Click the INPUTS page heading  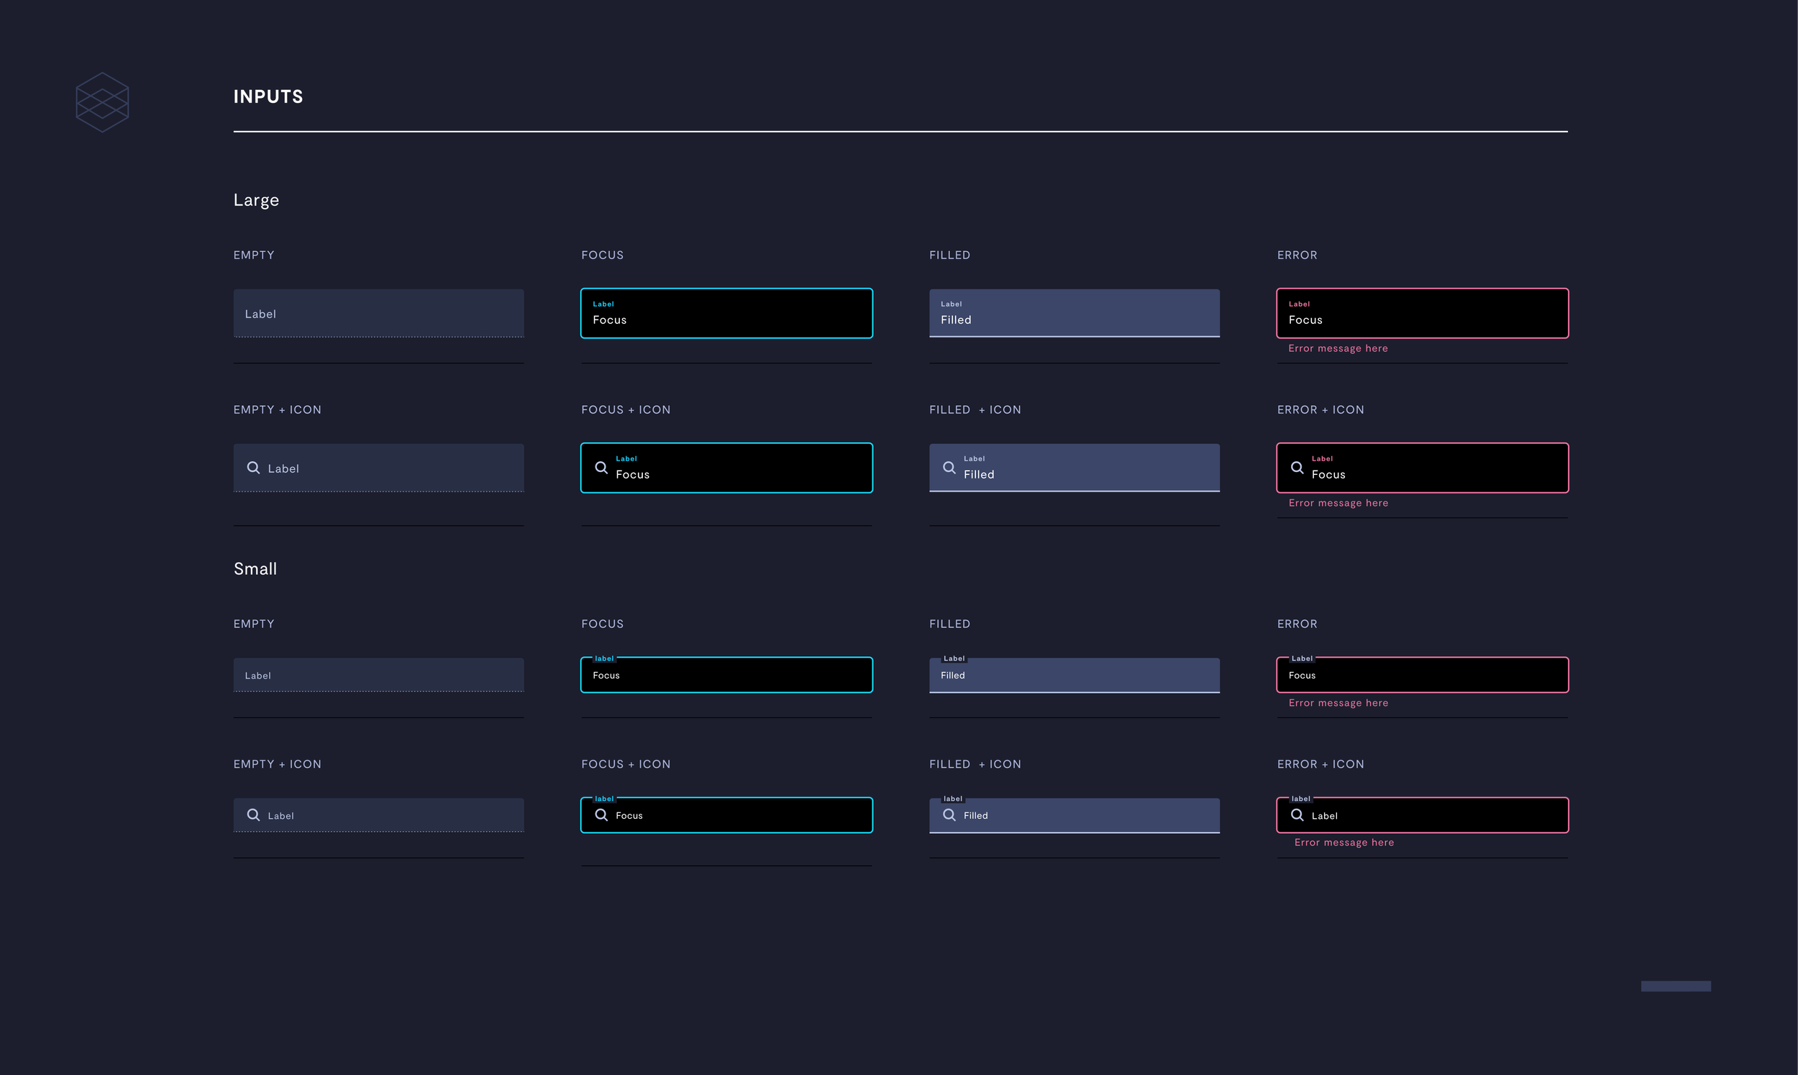click(268, 96)
